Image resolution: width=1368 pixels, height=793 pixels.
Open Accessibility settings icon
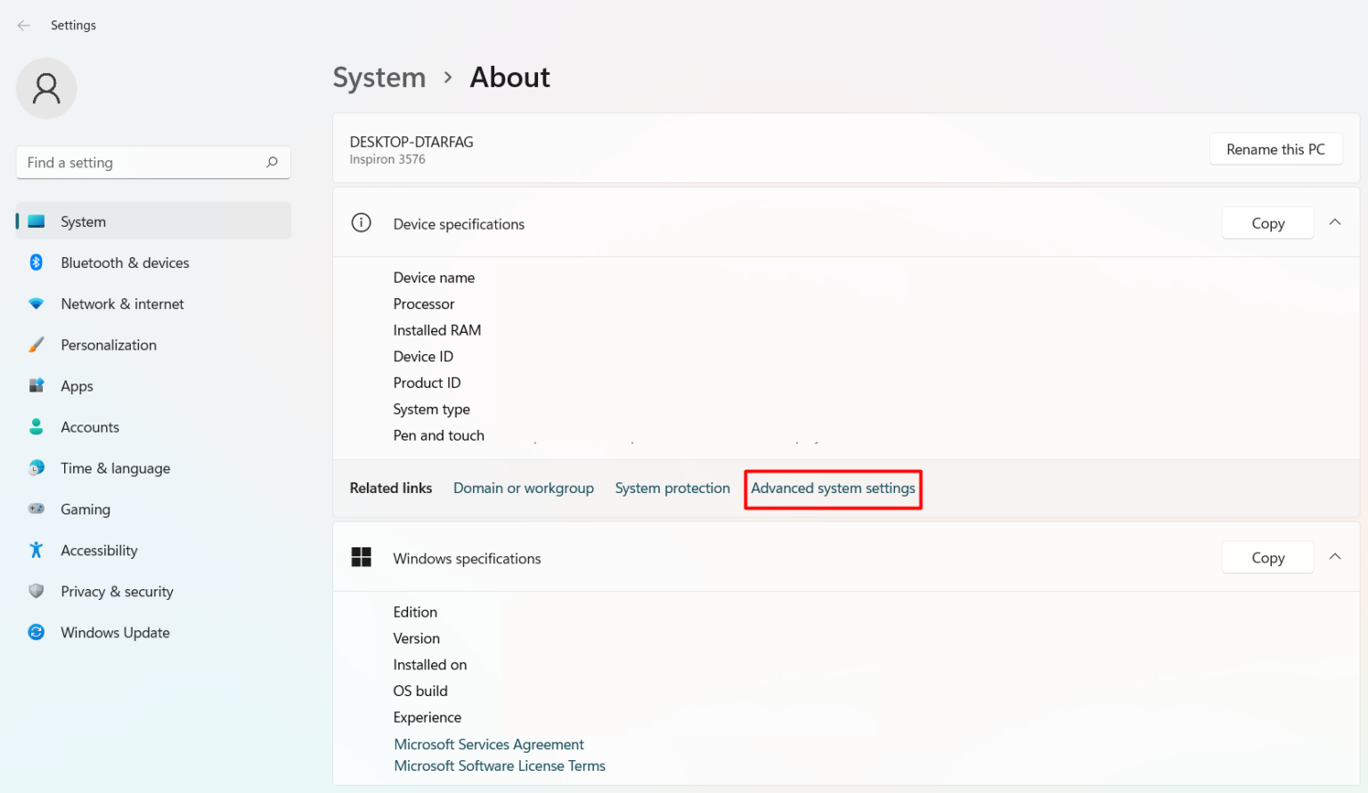36,550
